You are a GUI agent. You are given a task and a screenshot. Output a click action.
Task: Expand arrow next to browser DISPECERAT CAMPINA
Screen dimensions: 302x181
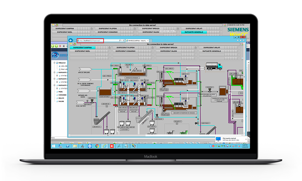[109, 47]
